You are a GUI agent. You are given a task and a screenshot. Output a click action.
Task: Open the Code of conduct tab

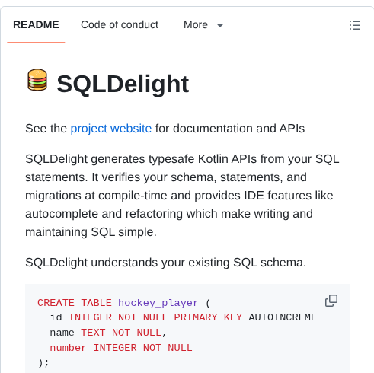120,25
